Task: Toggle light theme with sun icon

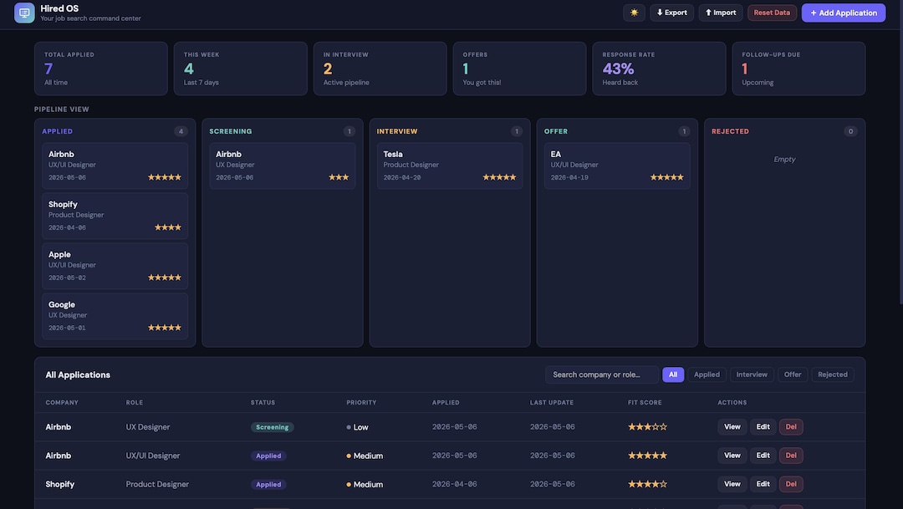Action: click(634, 13)
